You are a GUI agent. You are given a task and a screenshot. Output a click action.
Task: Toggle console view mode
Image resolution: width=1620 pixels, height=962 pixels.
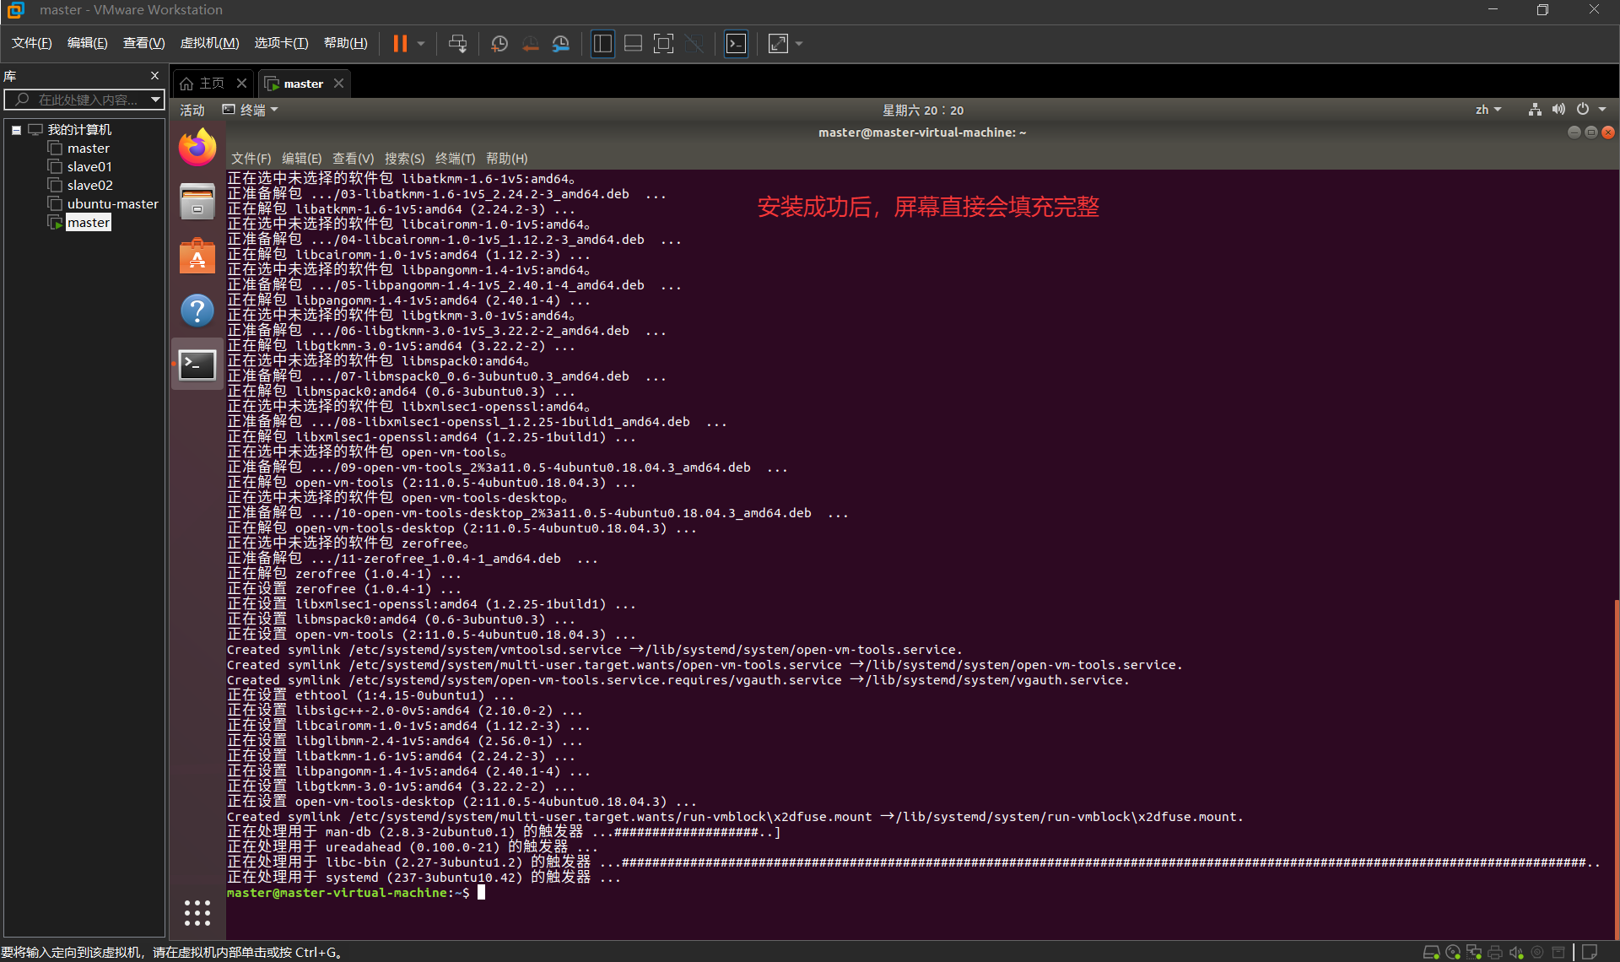pos(735,43)
